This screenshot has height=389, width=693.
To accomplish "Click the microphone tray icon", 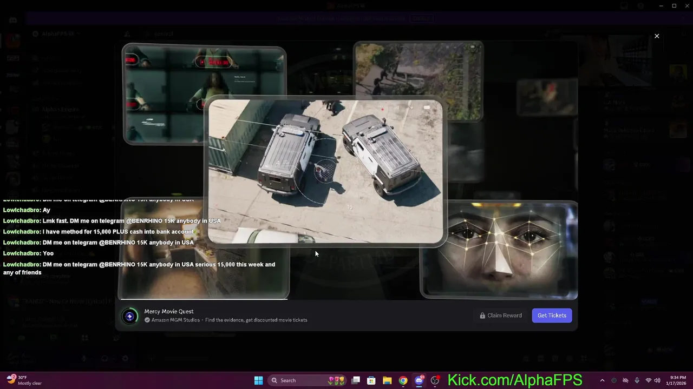I will [x=637, y=380].
